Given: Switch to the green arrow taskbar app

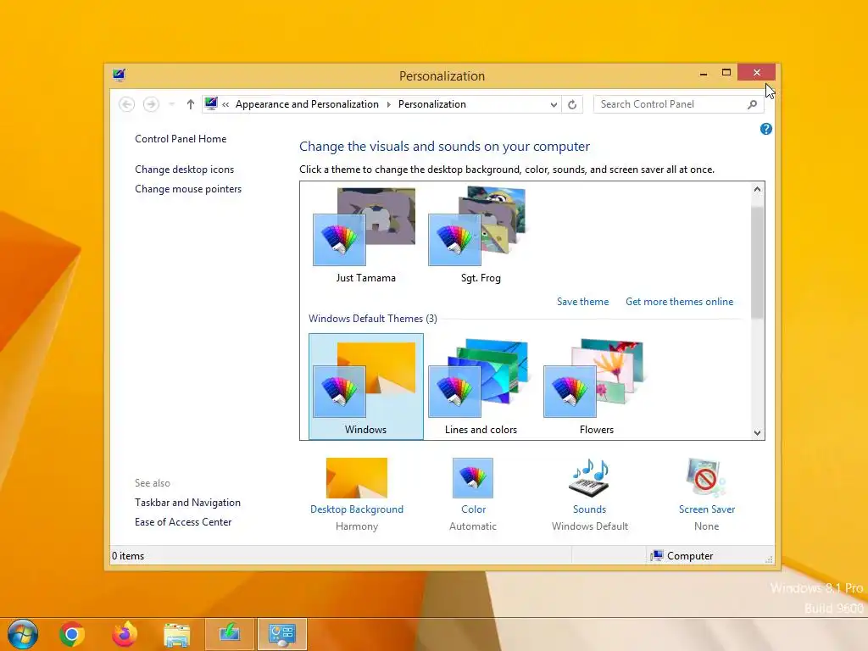Looking at the screenshot, I should click(x=230, y=634).
